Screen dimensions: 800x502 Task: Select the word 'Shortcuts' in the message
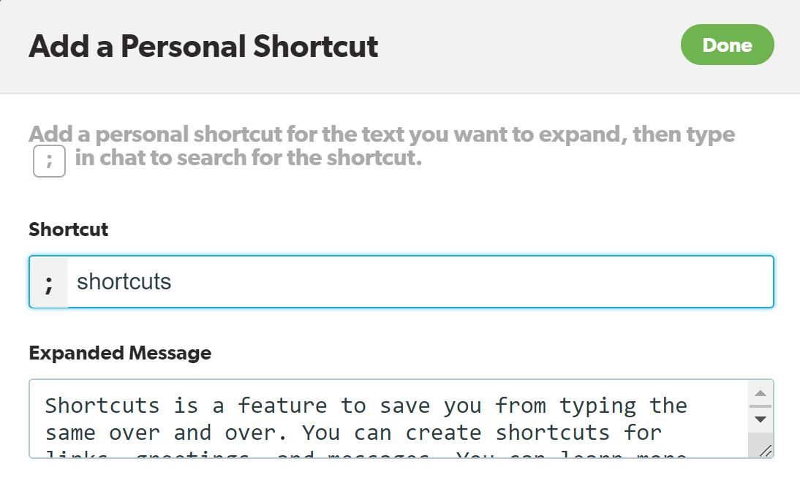[x=102, y=405]
